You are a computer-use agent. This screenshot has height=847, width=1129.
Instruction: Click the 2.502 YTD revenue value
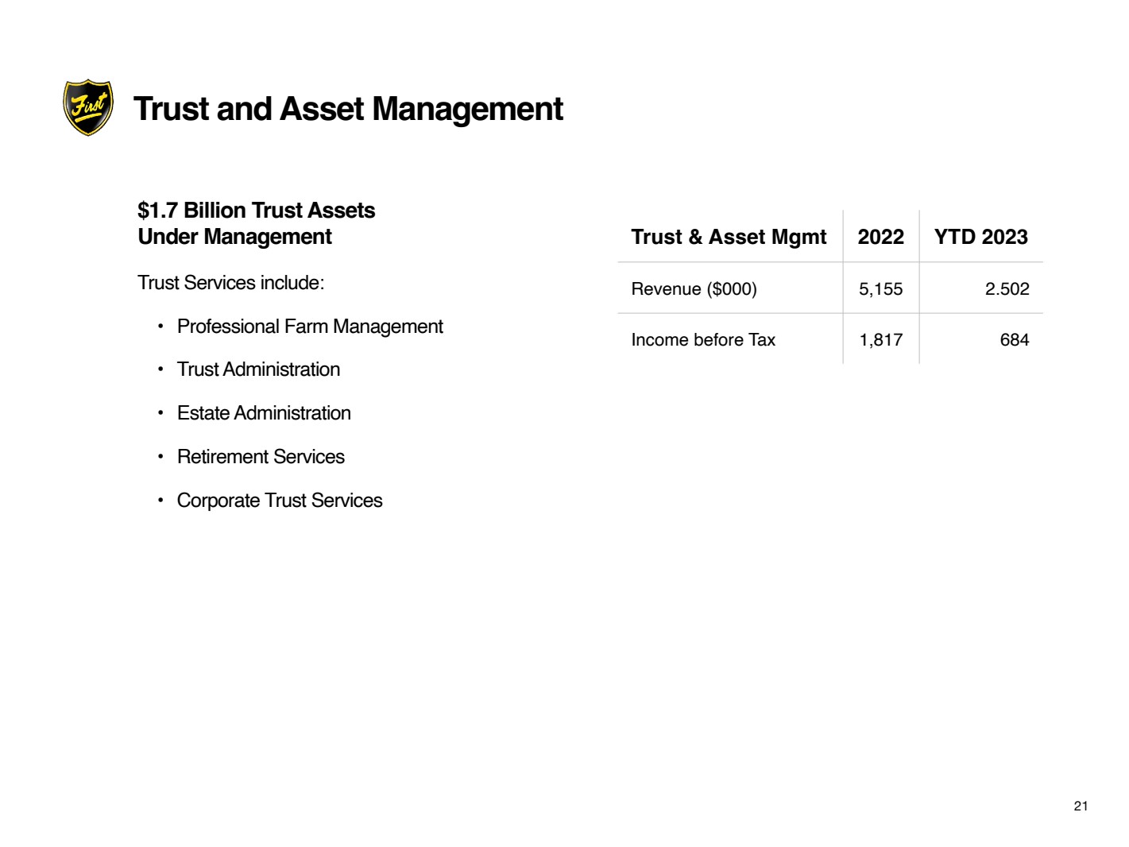1007,289
